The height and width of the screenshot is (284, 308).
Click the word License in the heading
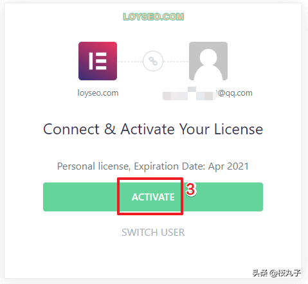[239, 129]
